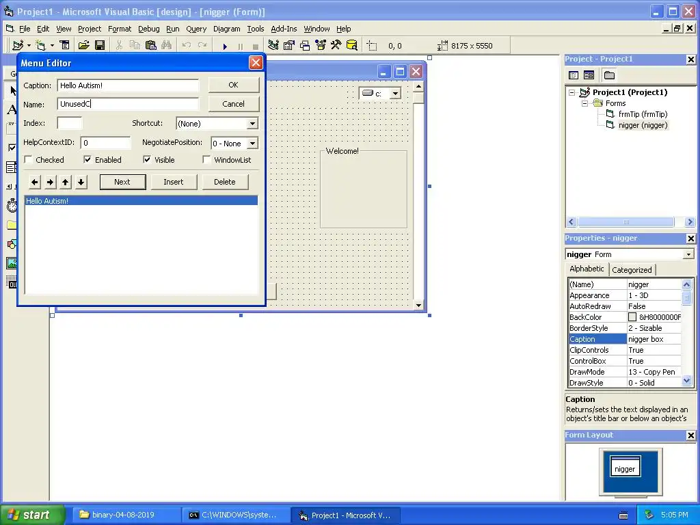Image resolution: width=700 pixels, height=525 pixels.
Task: Click the End stop icon in toolbar
Action: [x=256, y=46]
